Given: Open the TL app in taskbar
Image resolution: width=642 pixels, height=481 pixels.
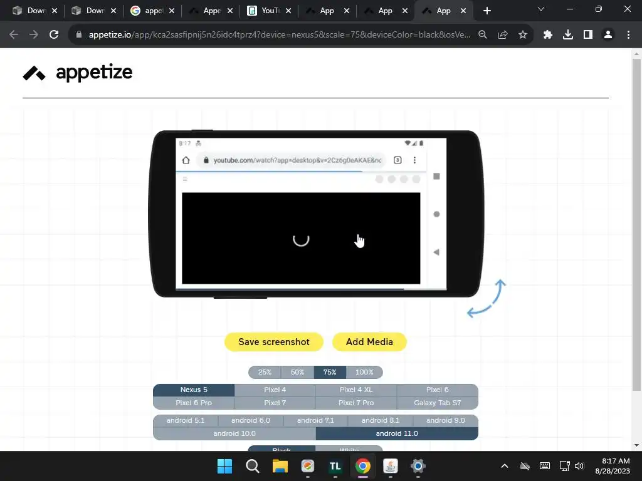Looking at the screenshot, I should [x=335, y=466].
